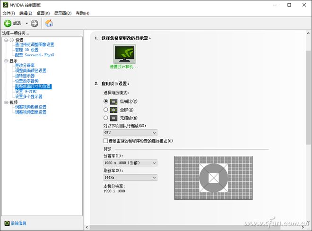Go to the Home page icon
Image resolution: width=312 pixels, height=231 pixels.
click(49, 23)
